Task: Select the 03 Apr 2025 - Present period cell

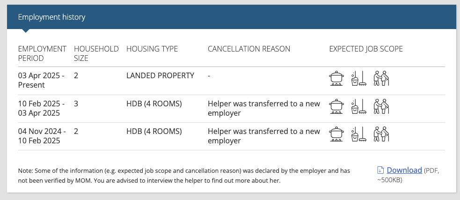Action: coord(41,80)
